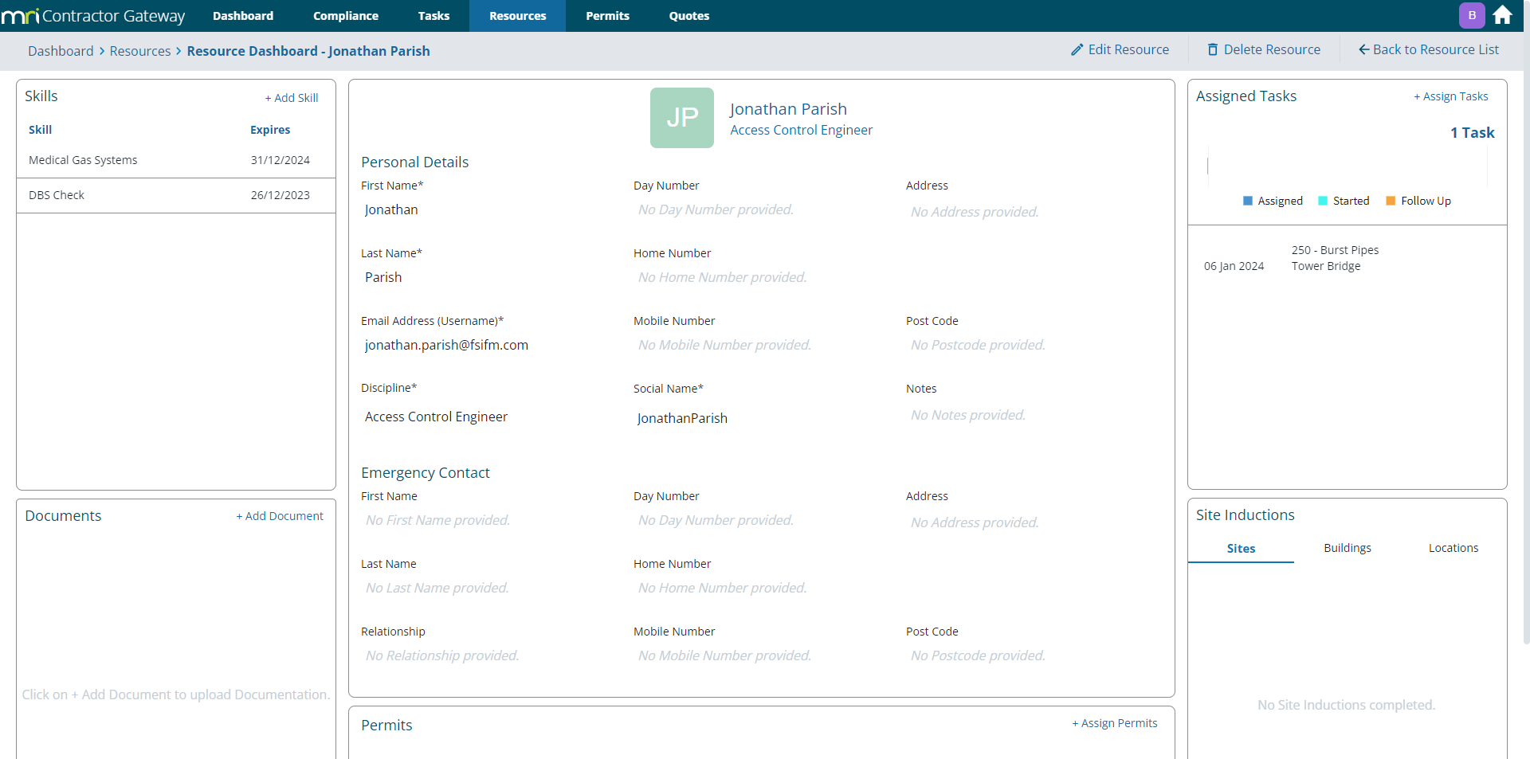Click the home icon in top bar
The width and height of the screenshot is (1530, 759).
(x=1502, y=16)
